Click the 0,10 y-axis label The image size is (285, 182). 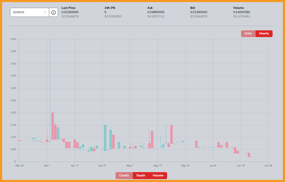point(13,137)
